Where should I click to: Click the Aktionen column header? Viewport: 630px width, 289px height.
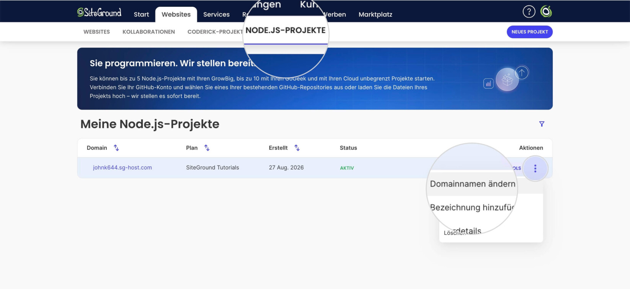click(x=531, y=148)
